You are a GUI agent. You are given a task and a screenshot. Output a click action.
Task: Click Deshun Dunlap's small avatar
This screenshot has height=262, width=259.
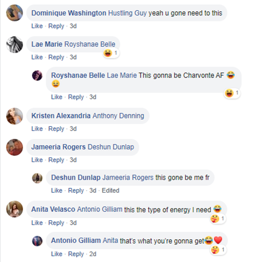click(37, 178)
